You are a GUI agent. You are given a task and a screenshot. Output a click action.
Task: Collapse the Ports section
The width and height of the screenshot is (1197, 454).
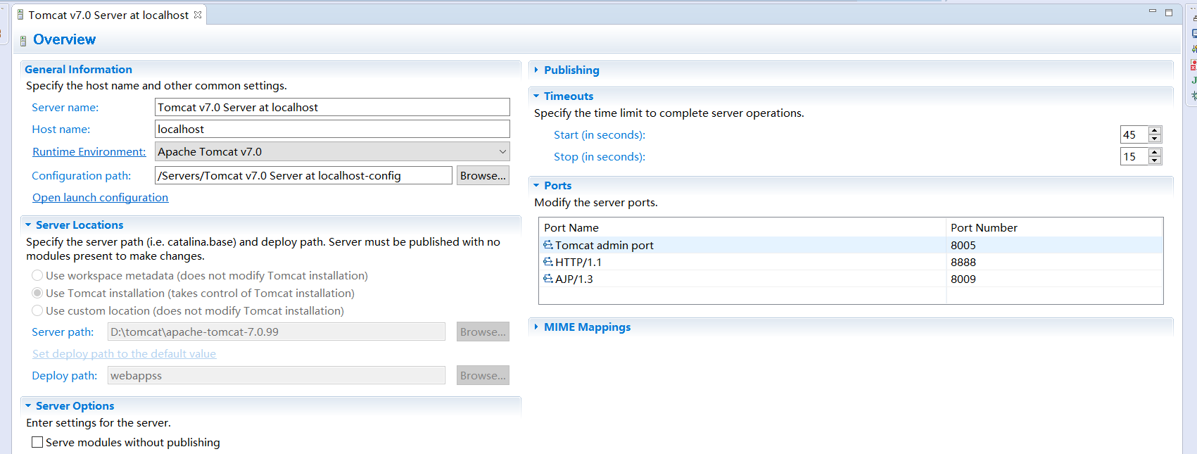pyautogui.click(x=536, y=185)
